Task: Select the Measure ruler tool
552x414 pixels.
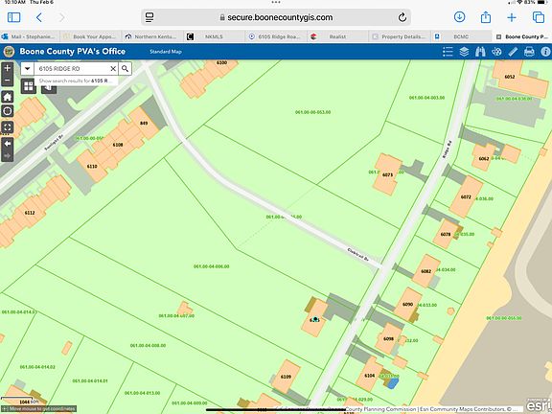Action: click(513, 52)
